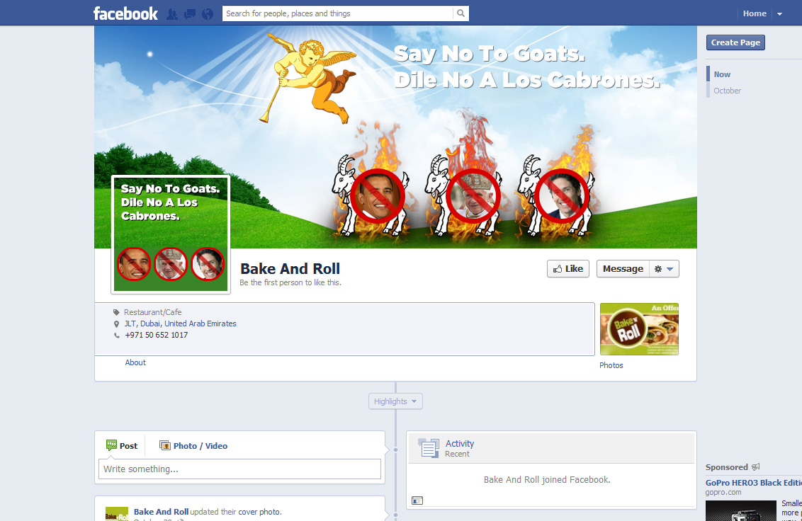Viewport: 802px width, 521px height.
Task: Click the Activity list icon
Action: 429,448
